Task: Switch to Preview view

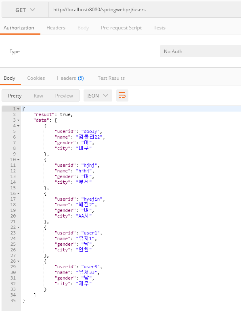Action: (64, 96)
